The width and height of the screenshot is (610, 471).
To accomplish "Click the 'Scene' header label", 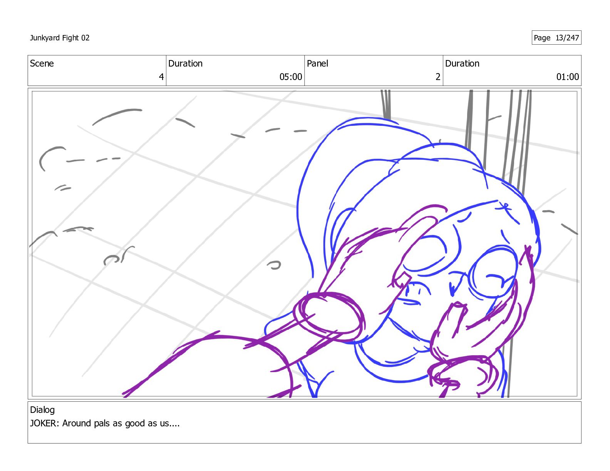I will tap(42, 63).
